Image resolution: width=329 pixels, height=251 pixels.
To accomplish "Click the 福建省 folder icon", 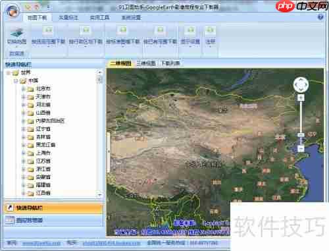I will coord(30,185).
